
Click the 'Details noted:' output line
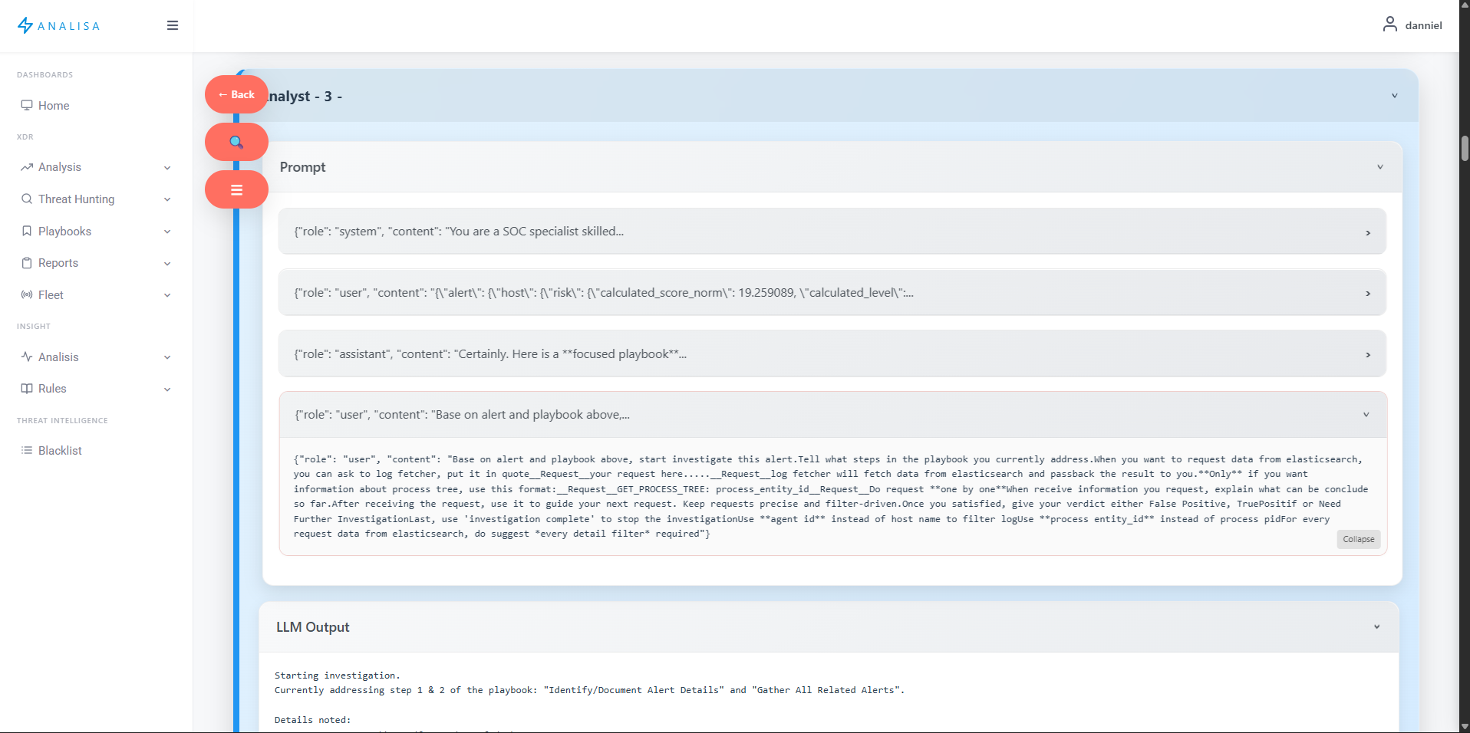[312, 720]
